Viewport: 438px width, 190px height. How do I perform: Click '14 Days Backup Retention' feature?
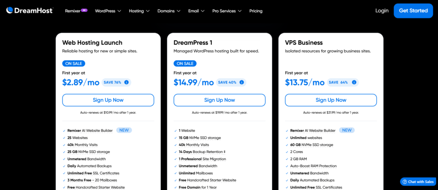(x=202, y=152)
